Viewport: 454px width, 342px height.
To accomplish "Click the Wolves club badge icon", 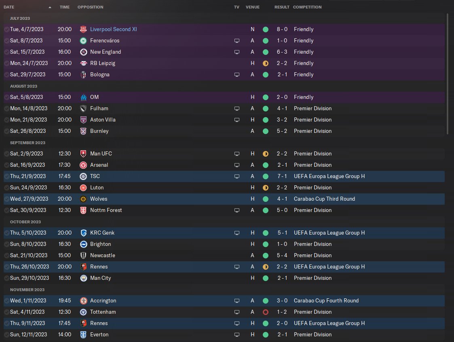I will coord(84,199).
